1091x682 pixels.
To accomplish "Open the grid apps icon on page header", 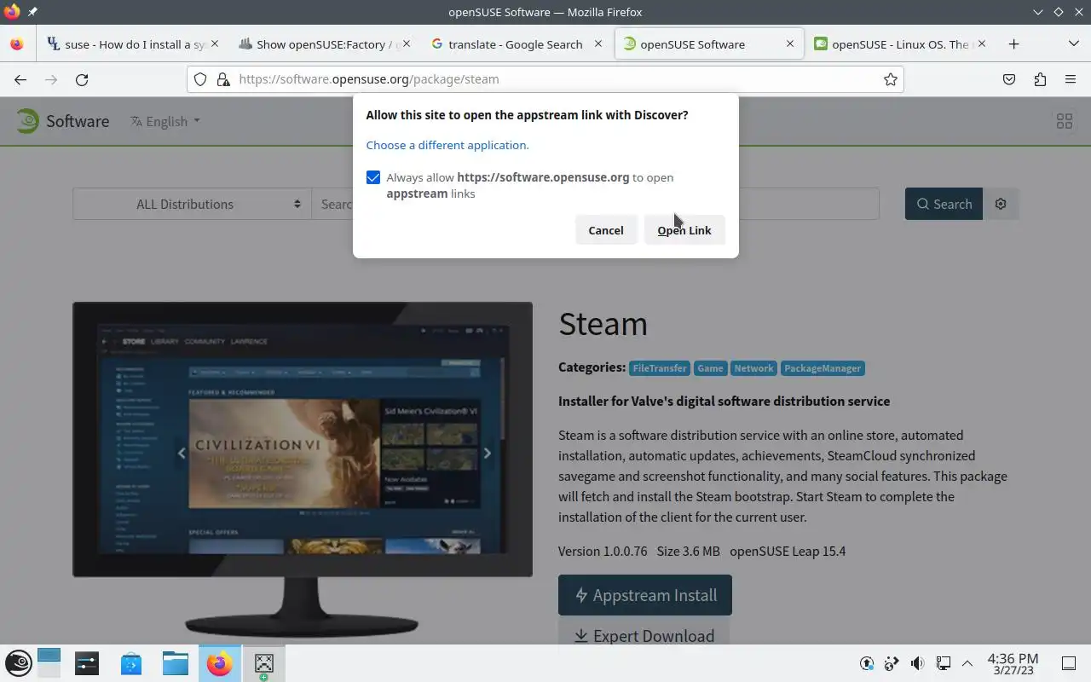I will pos(1065,121).
